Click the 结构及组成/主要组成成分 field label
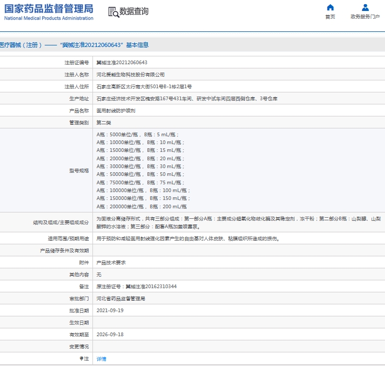 coord(61,222)
